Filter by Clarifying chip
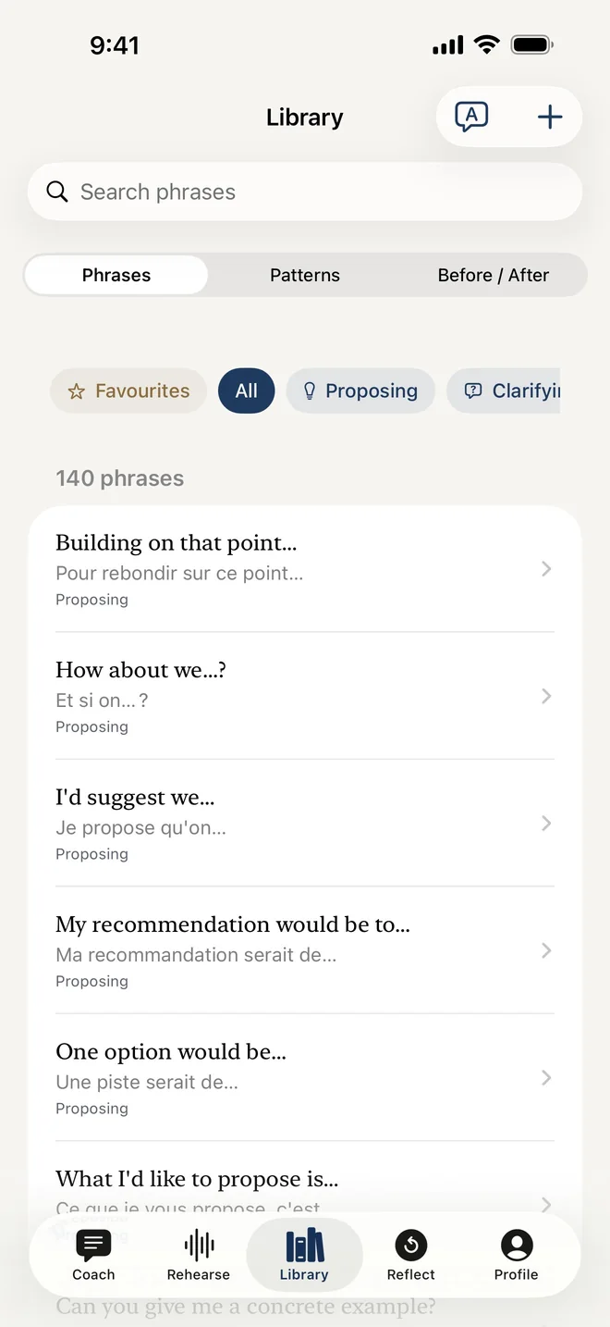The width and height of the screenshot is (610, 1327). click(504, 391)
